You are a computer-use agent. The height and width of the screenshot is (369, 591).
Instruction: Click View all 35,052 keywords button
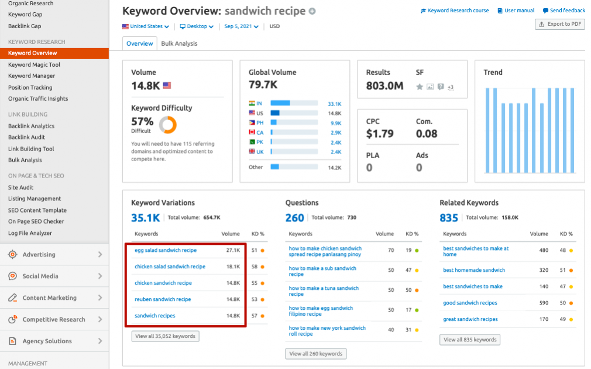pos(165,336)
